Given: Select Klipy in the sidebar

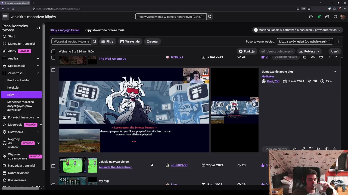Looking at the screenshot, I should coord(21,95).
